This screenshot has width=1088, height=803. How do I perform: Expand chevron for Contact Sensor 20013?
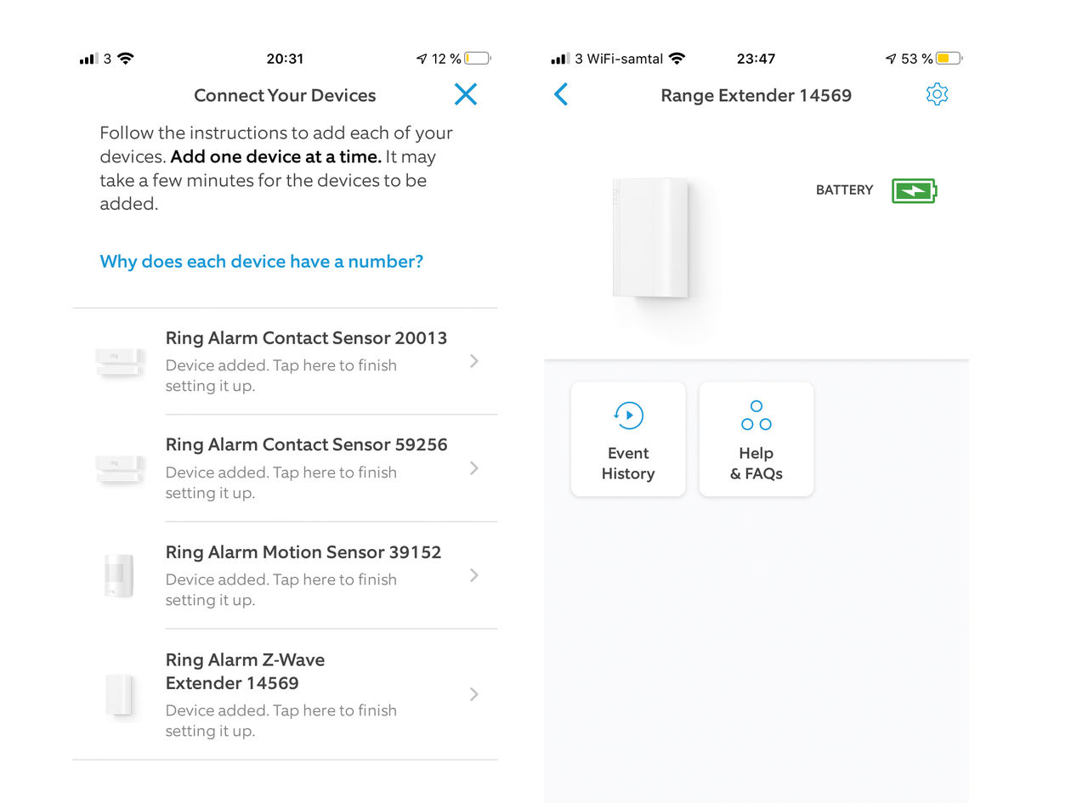click(x=474, y=361)
